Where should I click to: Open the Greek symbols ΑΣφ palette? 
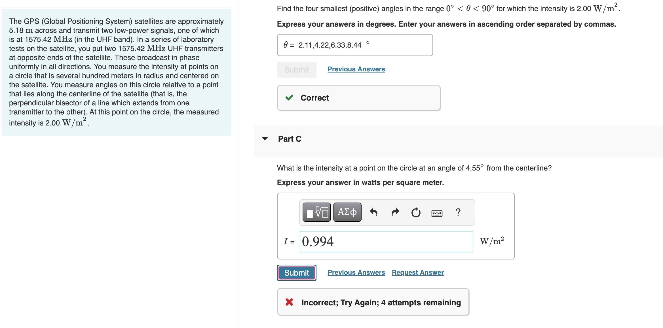pos(347,212)
